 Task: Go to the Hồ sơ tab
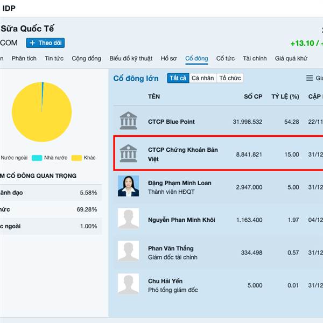tap(168, 58)
